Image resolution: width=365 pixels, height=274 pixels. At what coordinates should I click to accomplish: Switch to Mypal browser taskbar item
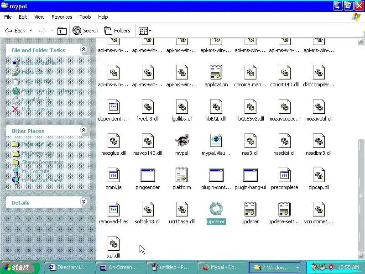click(x=223, y=268)
